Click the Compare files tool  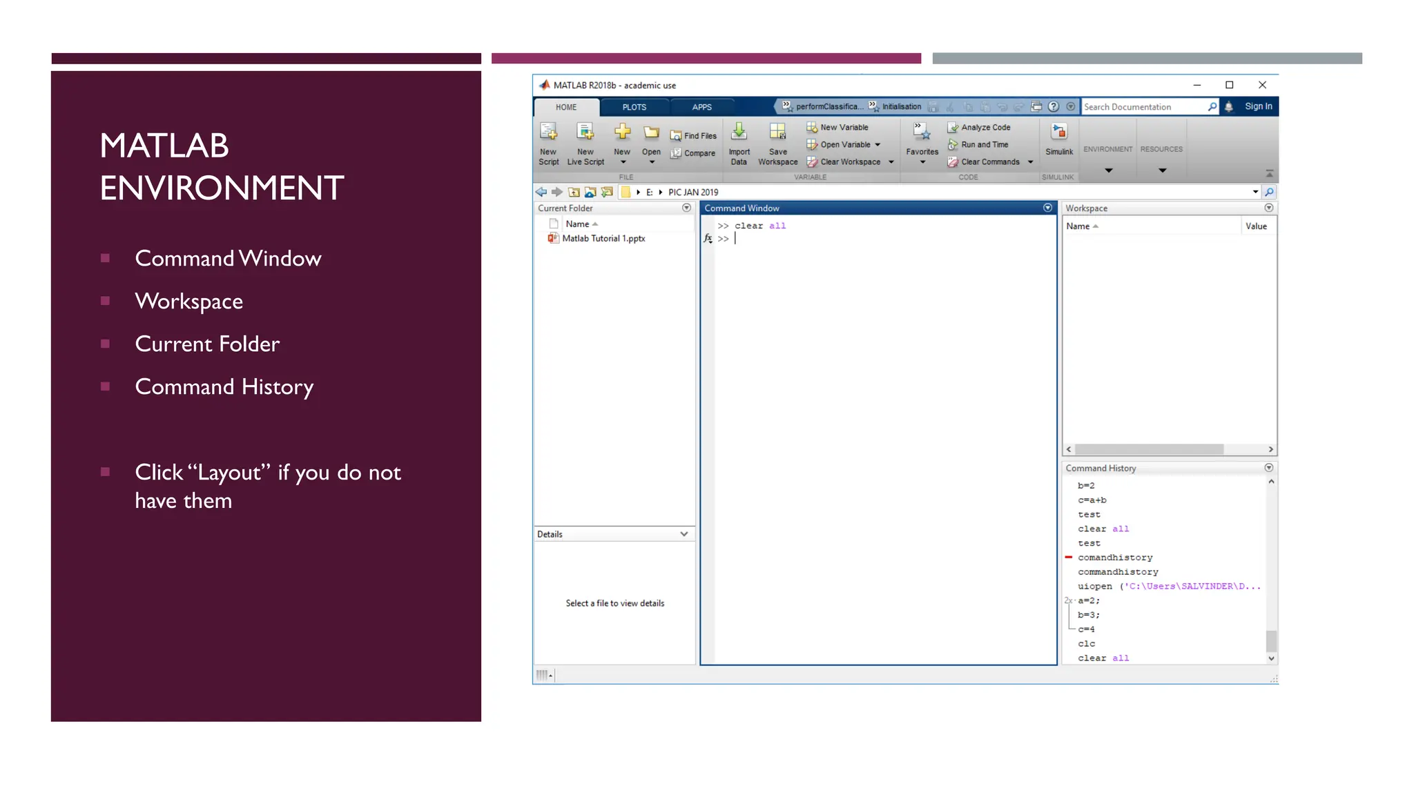(x=693, y=153)
